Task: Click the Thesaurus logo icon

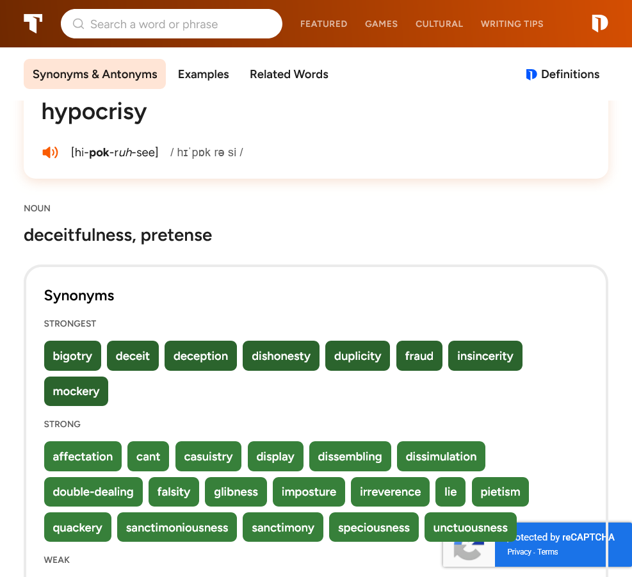Action: point(33,24)
